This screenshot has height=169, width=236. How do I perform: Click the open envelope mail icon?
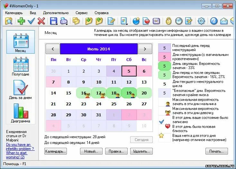(x=224, y=21)
